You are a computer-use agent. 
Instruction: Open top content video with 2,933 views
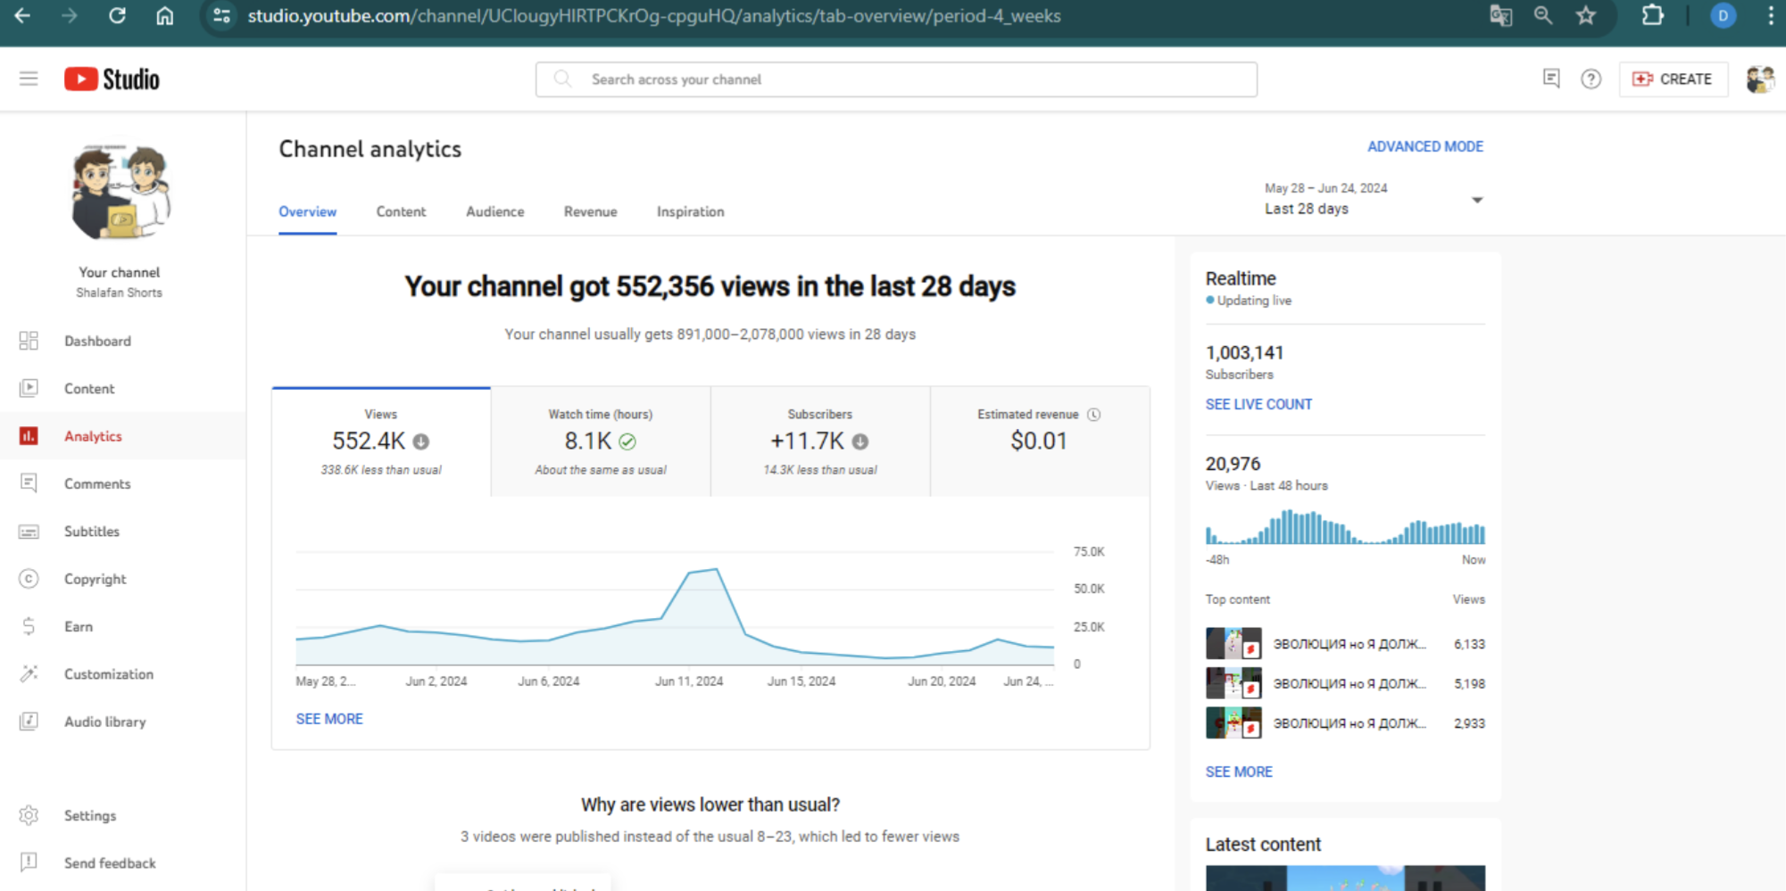1345,722
